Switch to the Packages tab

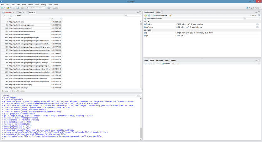tap(159, 60)
